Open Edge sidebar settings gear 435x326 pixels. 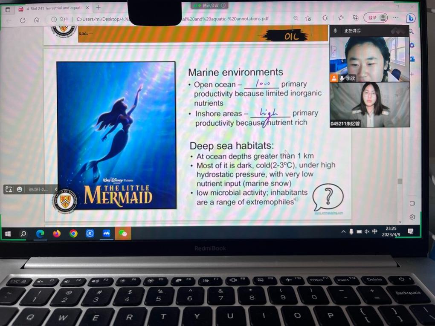tap(412, 217)
